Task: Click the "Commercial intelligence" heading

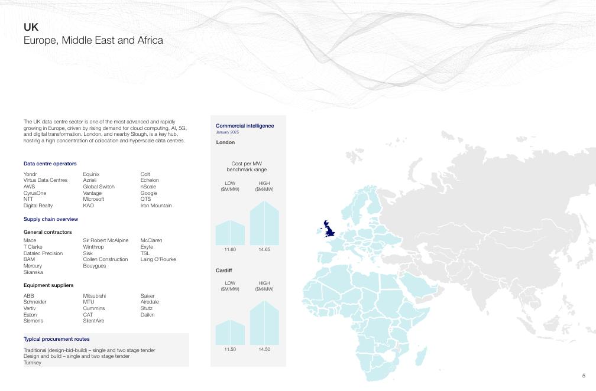Action: [245, 126]
